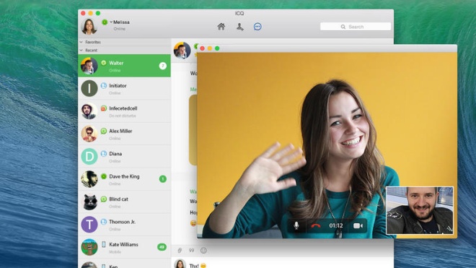Open chat with Alex Miller
The image size is (476, 268).
(125, 134)
